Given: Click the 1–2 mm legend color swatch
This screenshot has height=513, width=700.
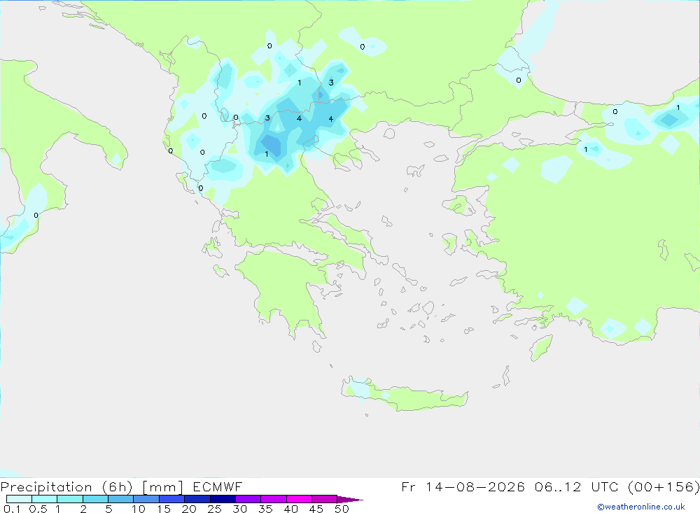Looking at the screenshot, I should (69, 499).
